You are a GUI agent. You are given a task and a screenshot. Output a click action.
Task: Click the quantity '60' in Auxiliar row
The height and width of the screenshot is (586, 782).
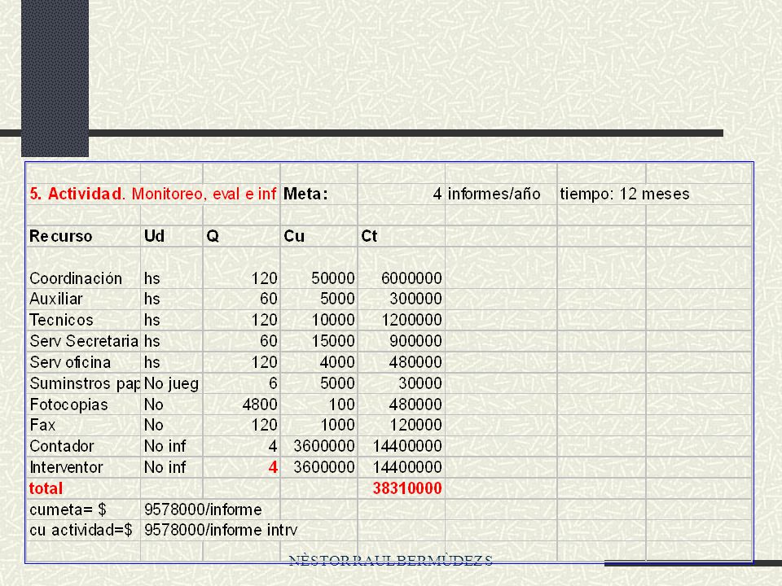pyautogui.click(x=268, y=299)
